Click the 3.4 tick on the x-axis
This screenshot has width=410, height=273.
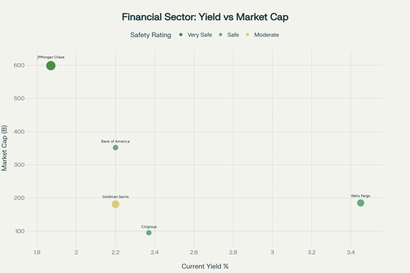coord(351,253)
